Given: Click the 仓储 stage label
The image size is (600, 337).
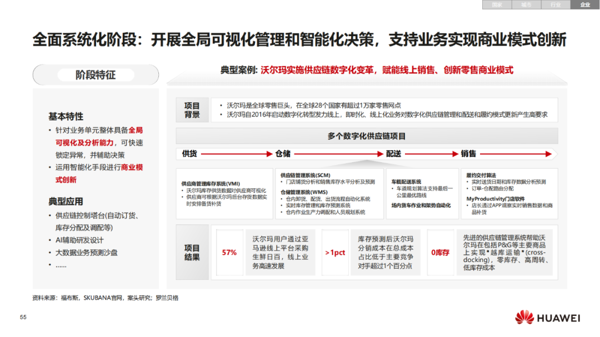Looking at the screenshot, I should [x=283, y=154].
